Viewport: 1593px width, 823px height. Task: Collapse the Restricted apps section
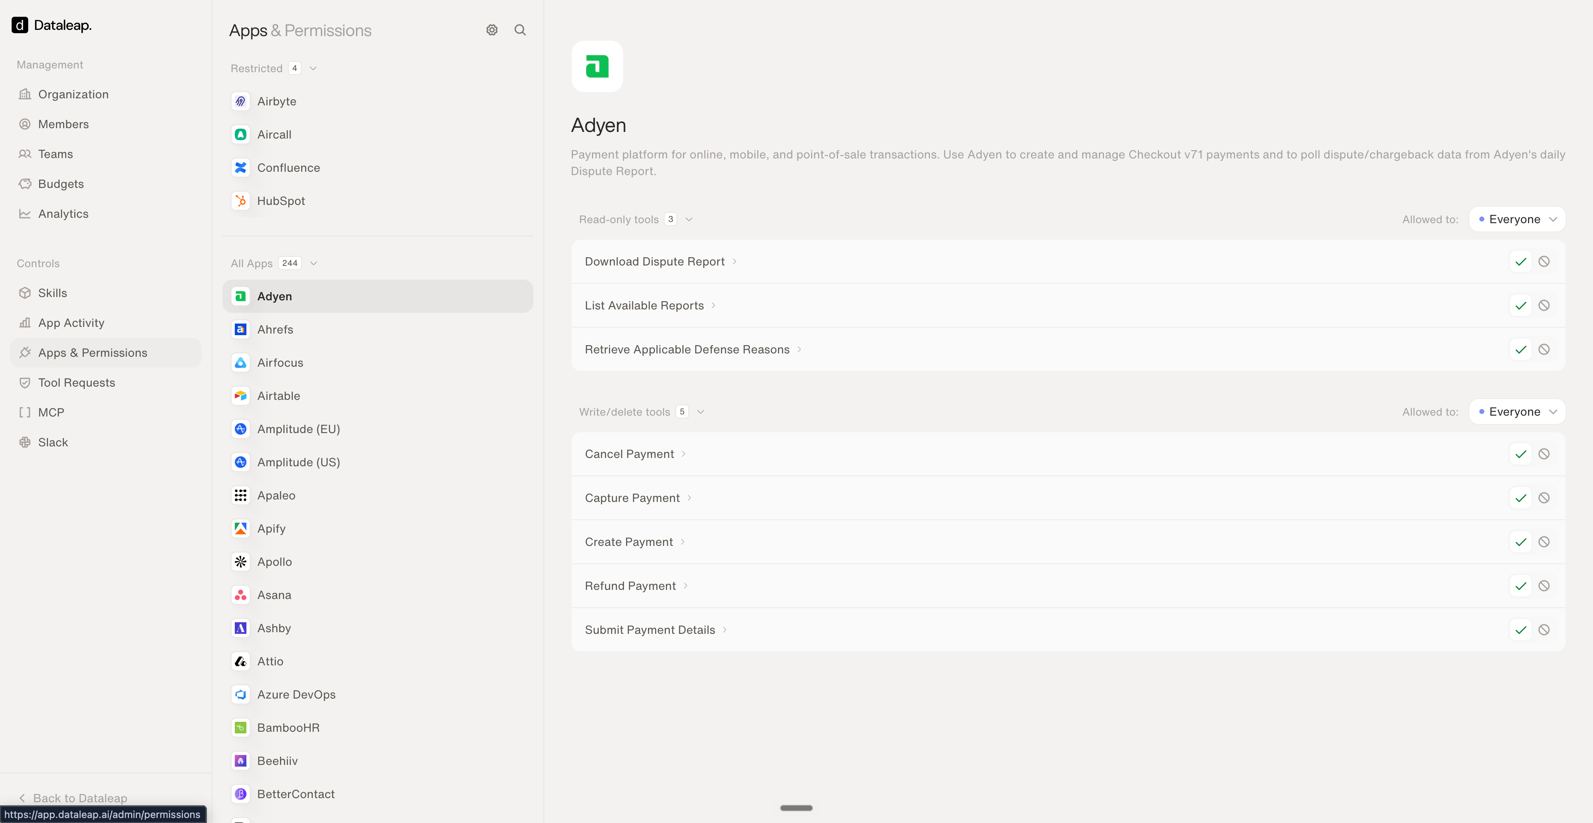coord(314,68)
